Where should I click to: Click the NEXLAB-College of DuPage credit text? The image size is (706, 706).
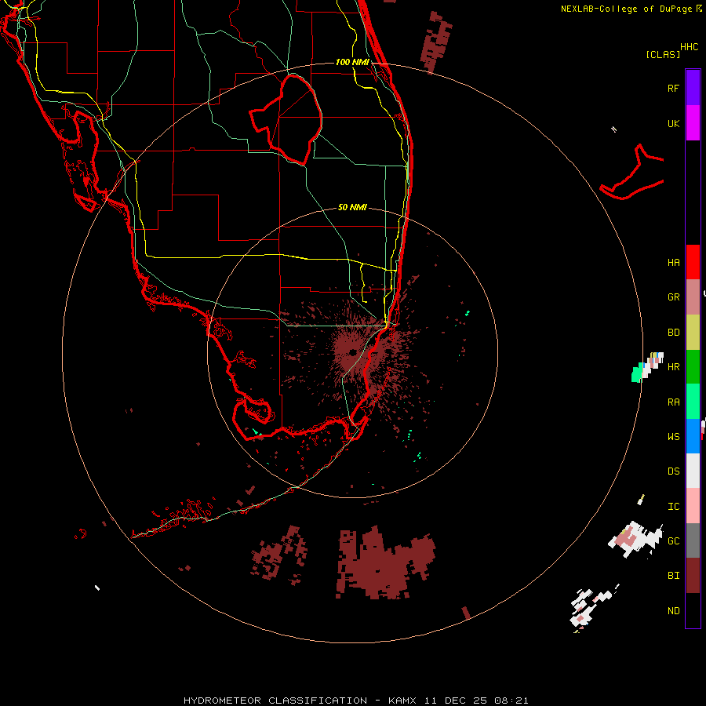click(x=628, y=9)
